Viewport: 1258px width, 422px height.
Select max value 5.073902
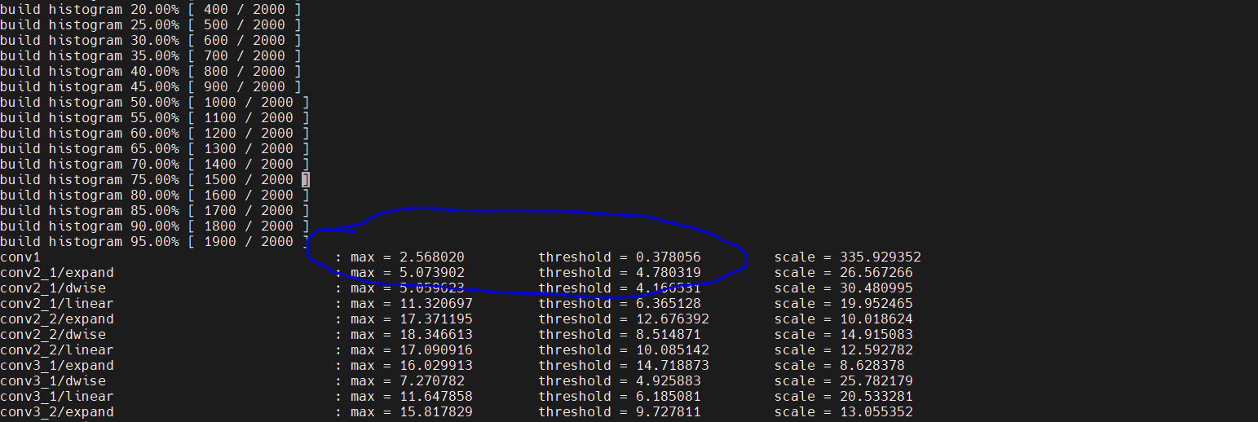click(432, 272)
